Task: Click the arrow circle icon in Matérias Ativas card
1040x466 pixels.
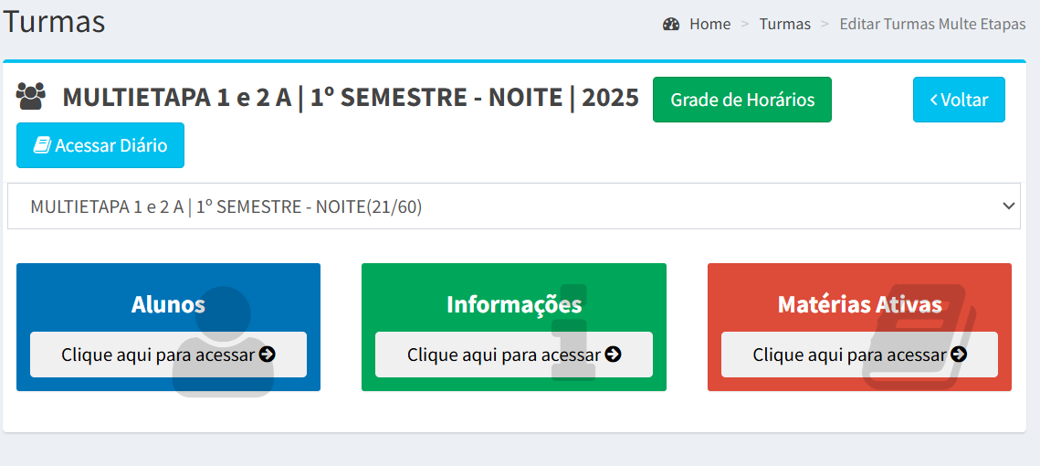Action: [959, 354]
